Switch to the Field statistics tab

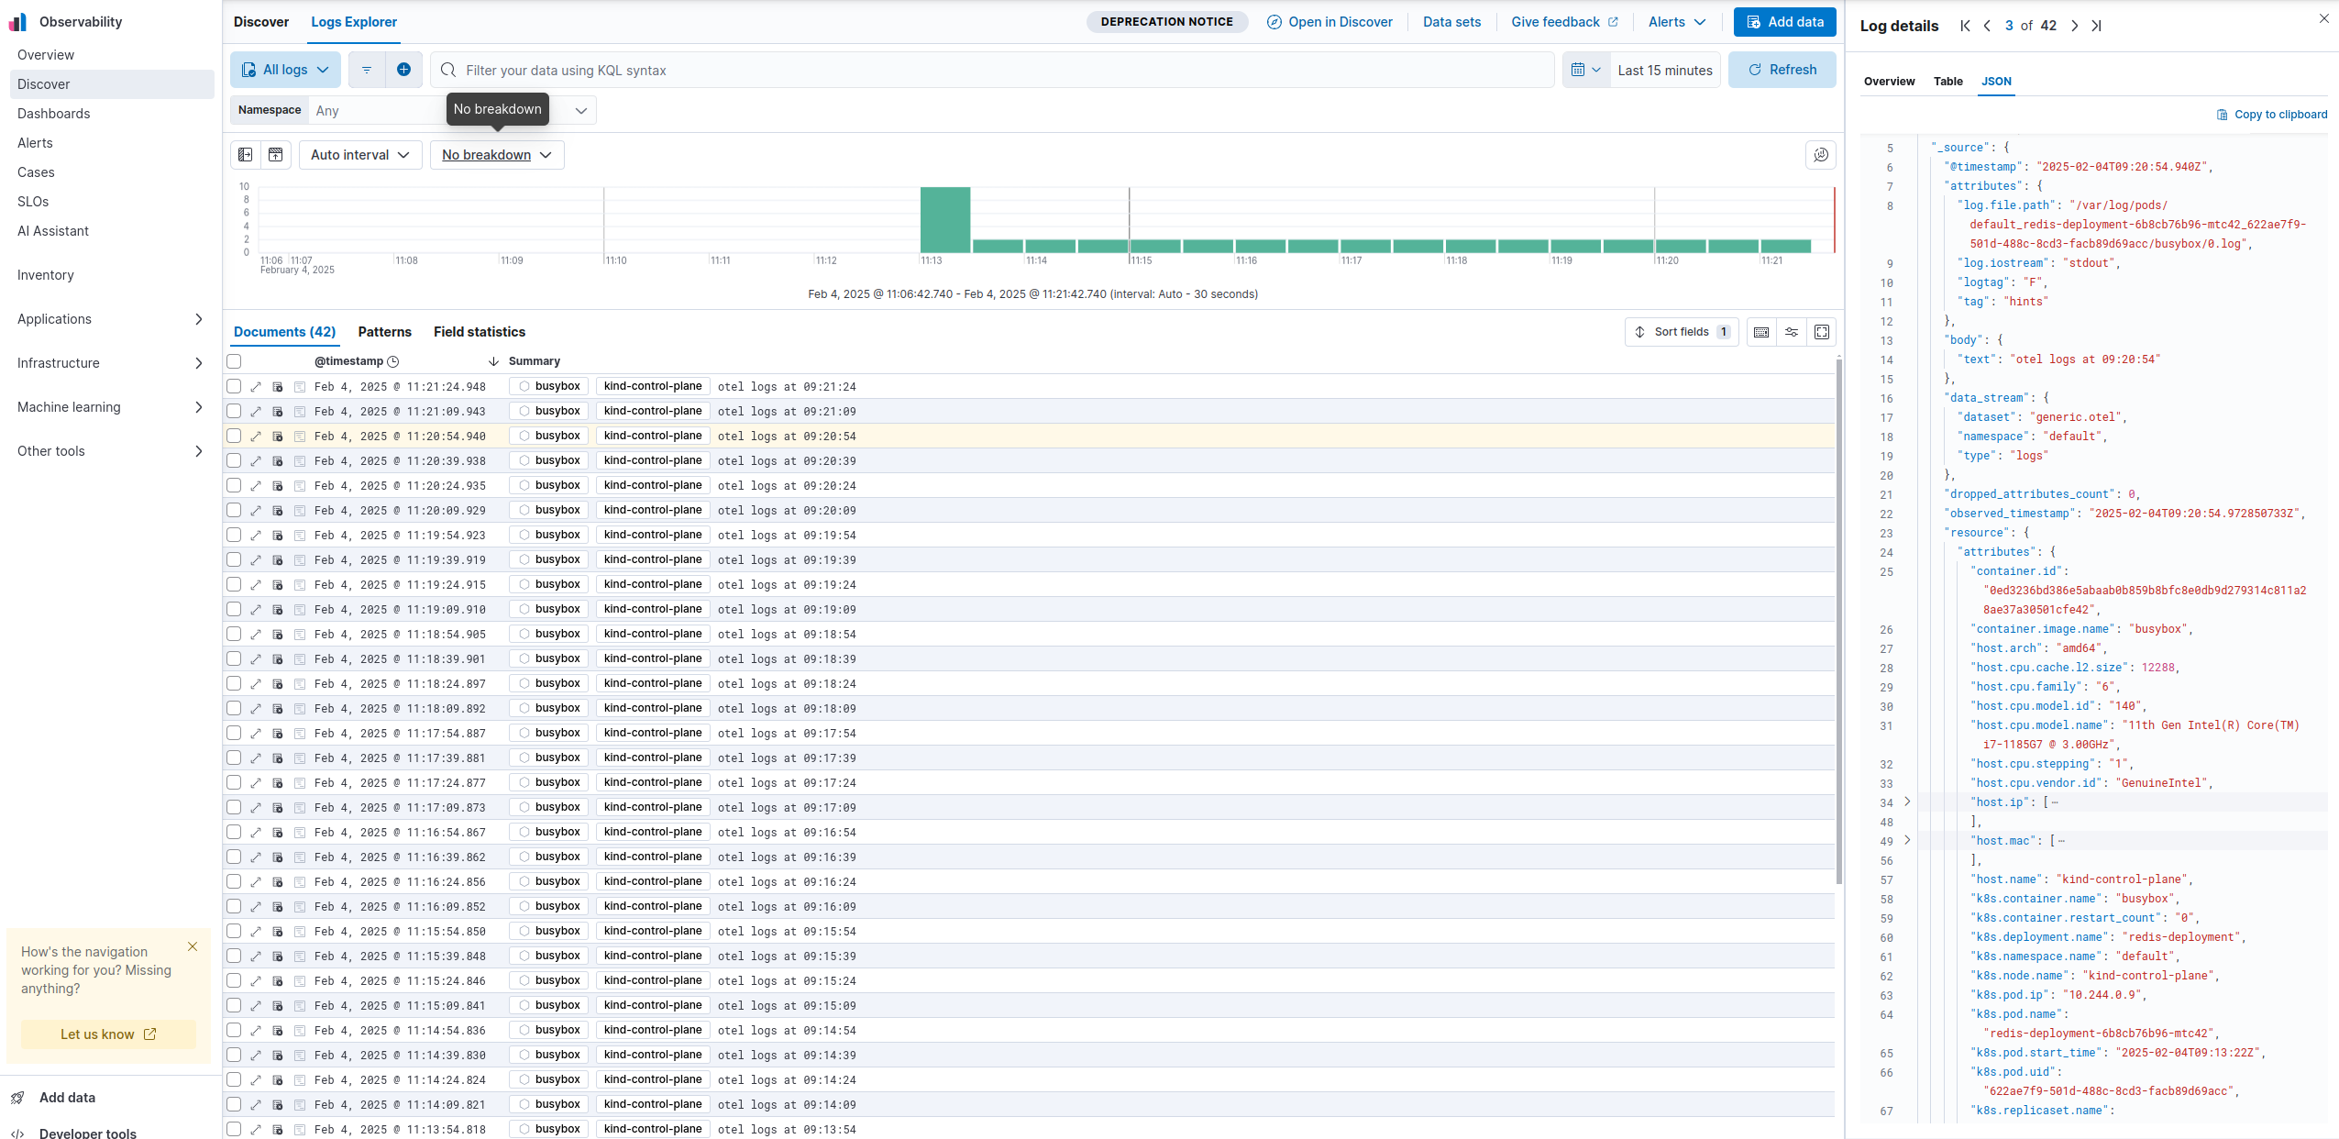point(479,332)
